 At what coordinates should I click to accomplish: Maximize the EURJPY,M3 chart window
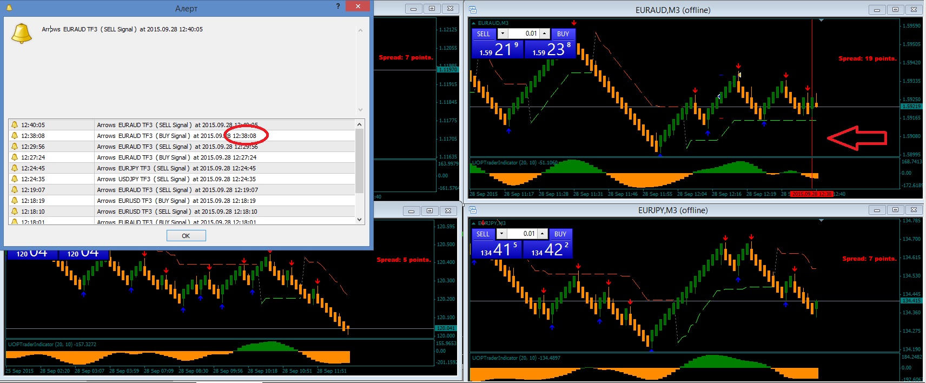(895, 209)
